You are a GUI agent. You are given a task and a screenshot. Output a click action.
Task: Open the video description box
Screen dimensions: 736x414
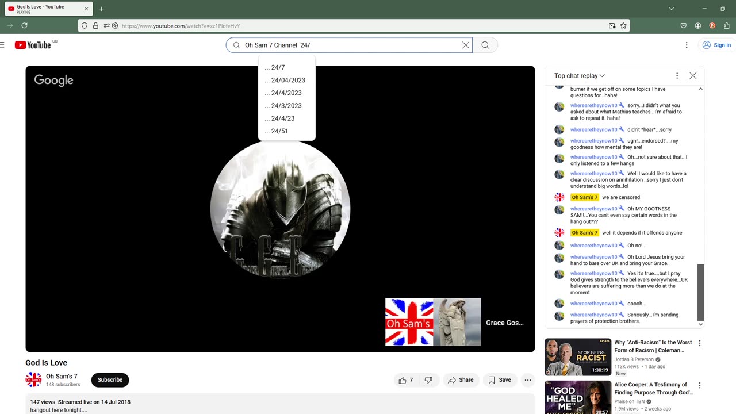pos(280,404)
